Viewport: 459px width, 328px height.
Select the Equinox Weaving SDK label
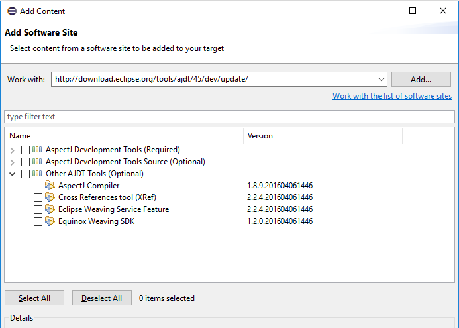pyautogui.click(x=96, y=221)
